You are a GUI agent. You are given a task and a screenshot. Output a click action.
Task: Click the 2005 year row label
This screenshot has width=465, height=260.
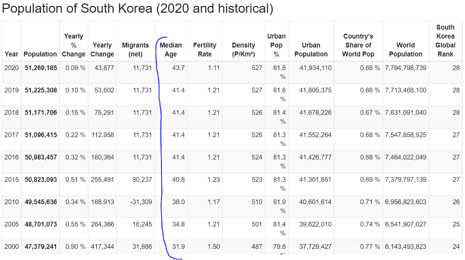(11, 224)
